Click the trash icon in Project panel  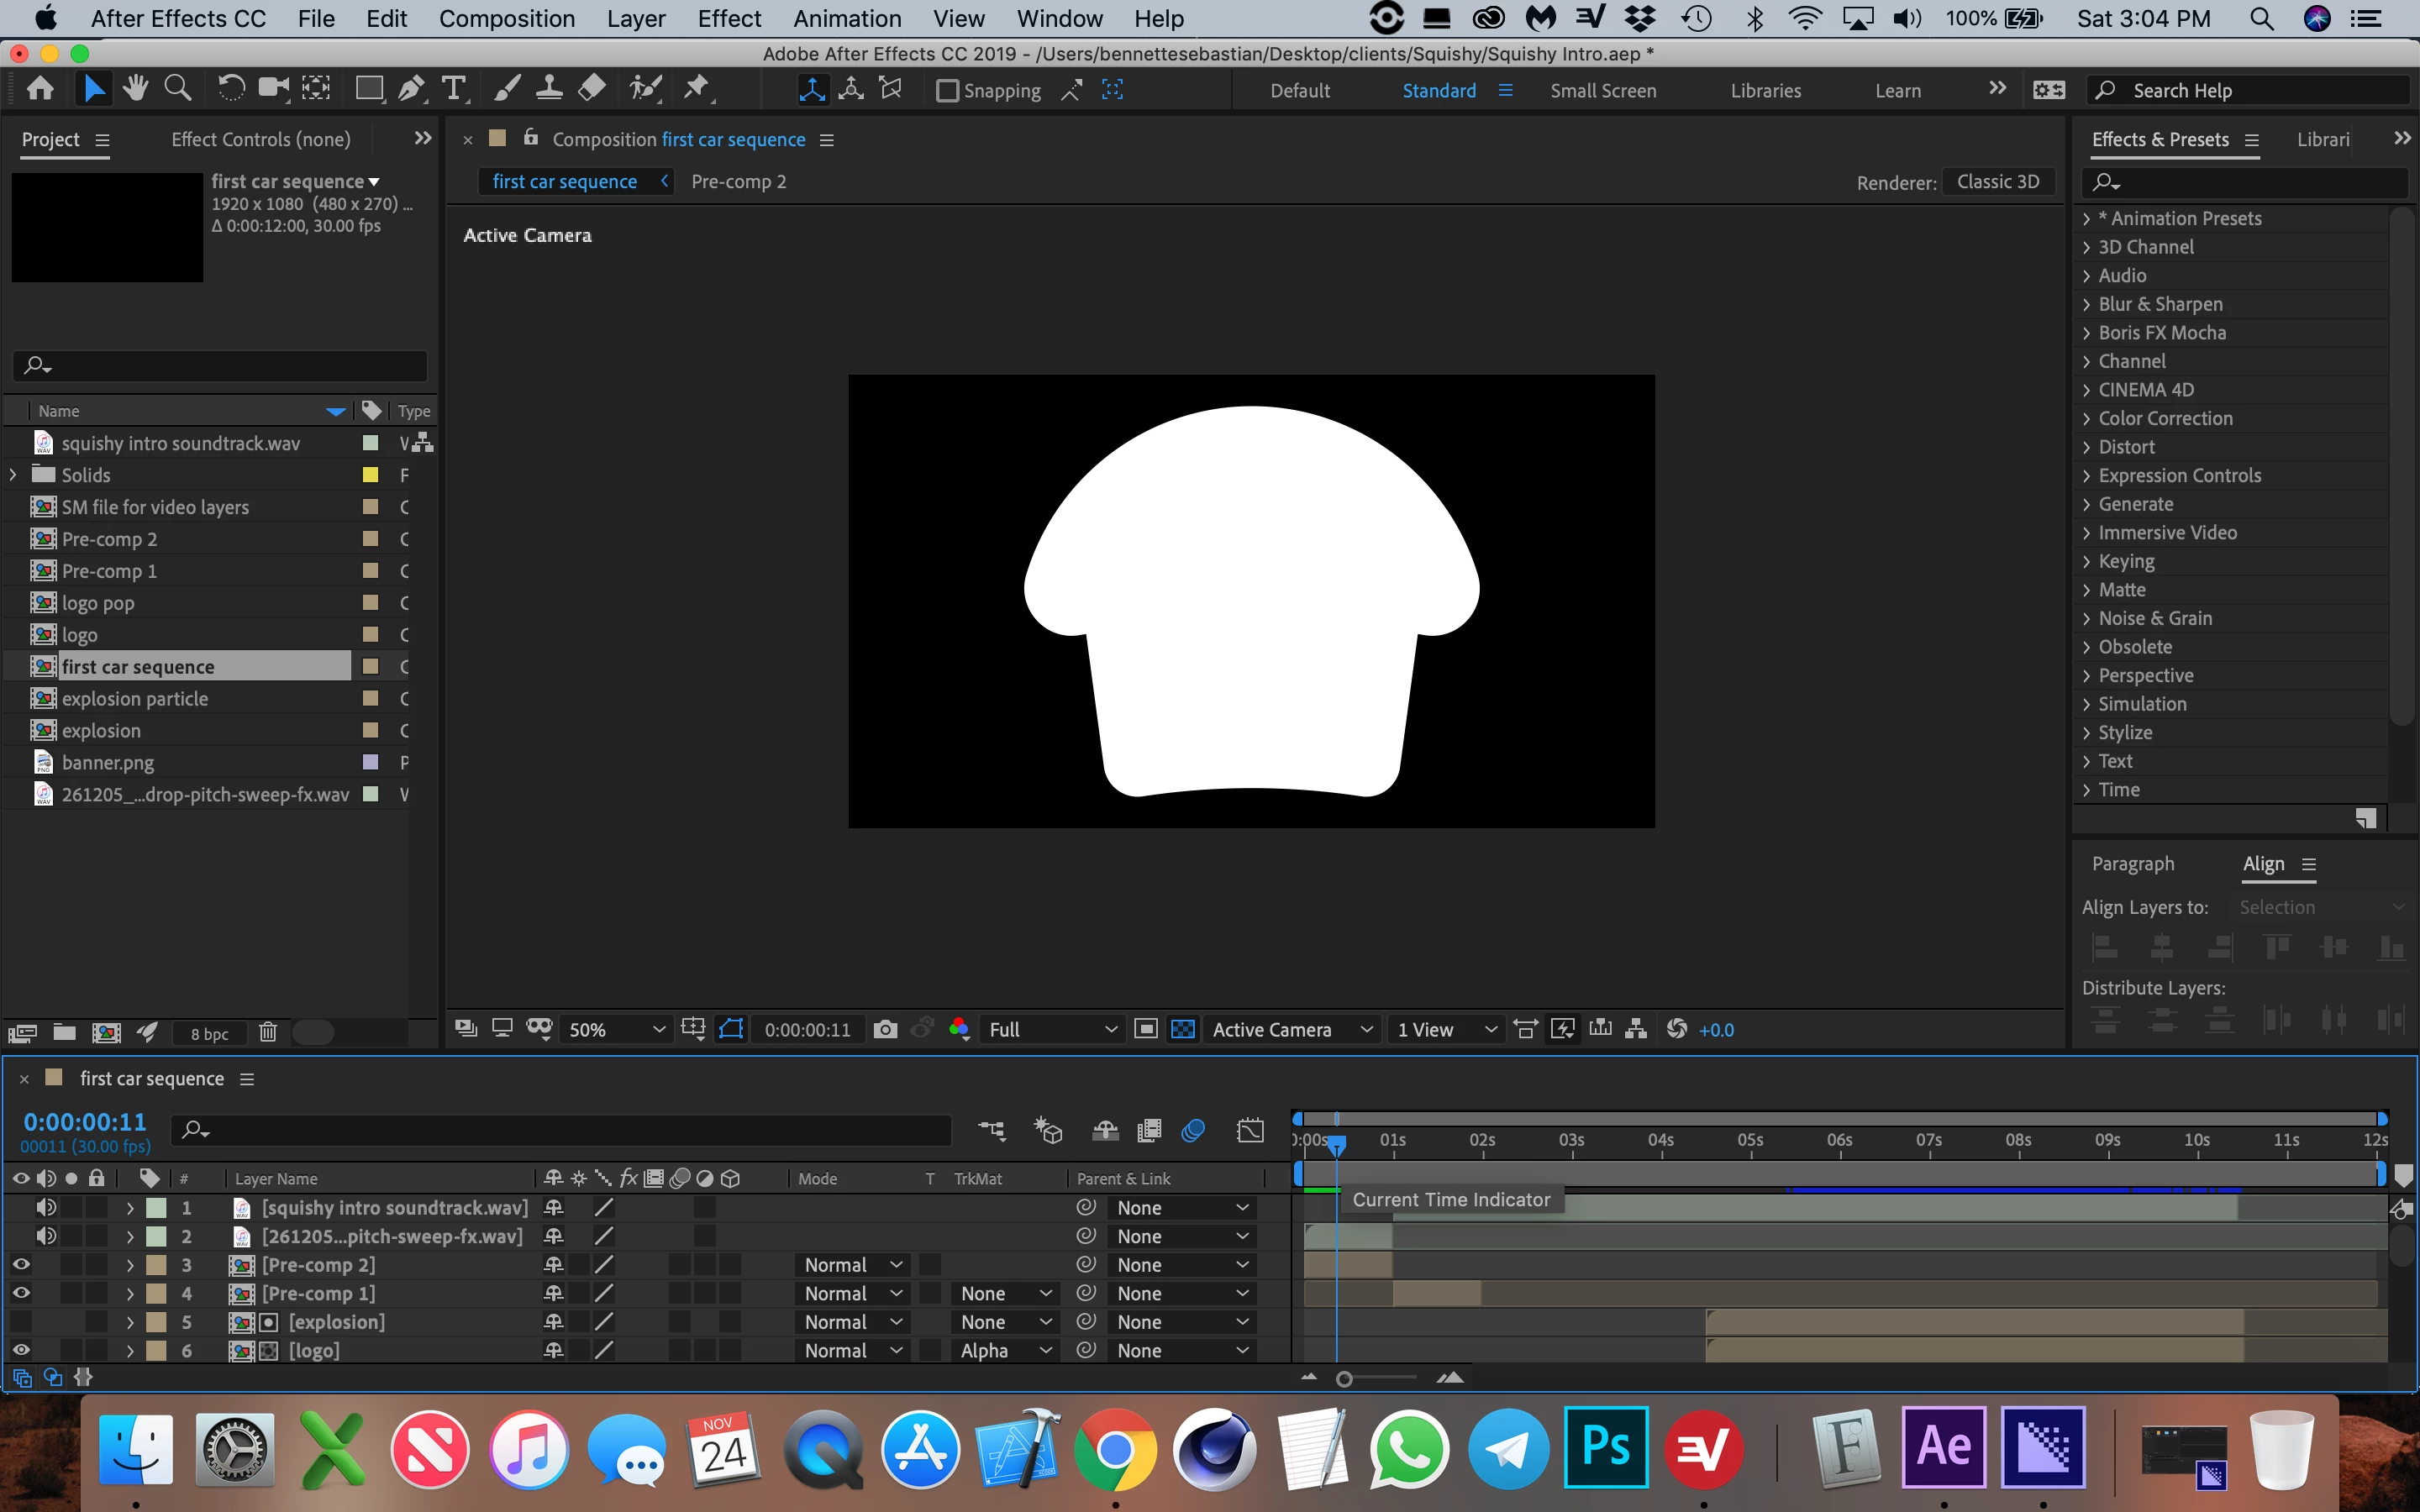pyautogui.click(x=267, y=1032)
